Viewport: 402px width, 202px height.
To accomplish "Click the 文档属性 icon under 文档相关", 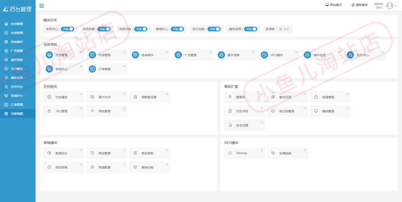I will pos(49,97).
